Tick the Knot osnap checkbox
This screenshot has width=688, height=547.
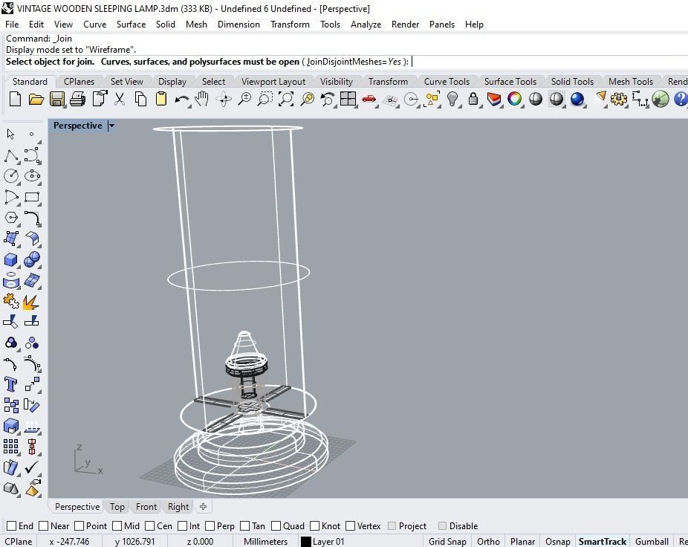pyautogui.click(x=314, y=526)
